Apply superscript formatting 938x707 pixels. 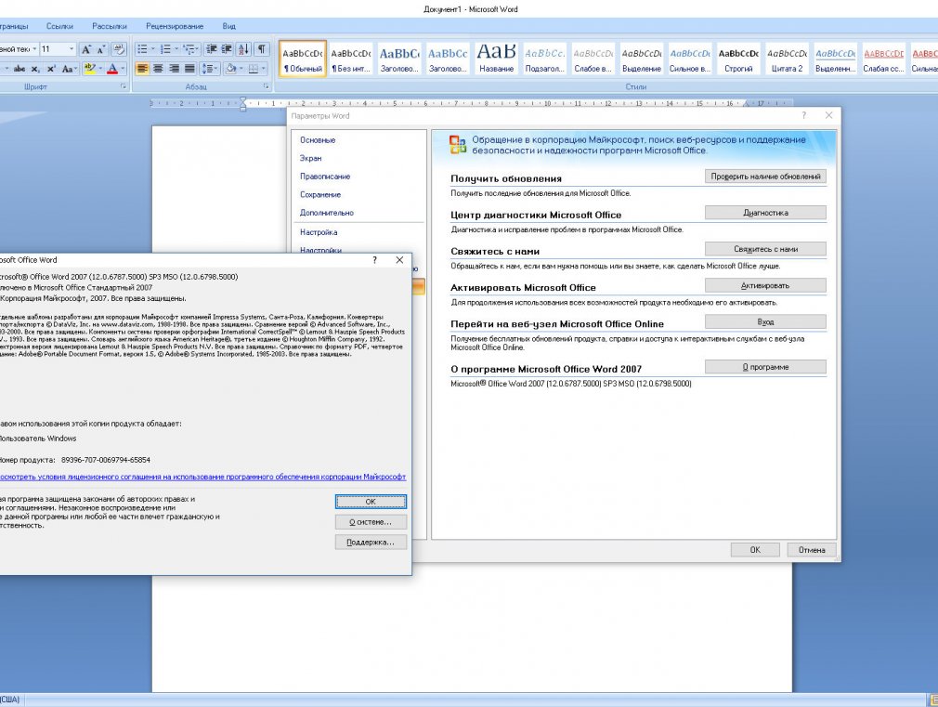click(51, 69)
